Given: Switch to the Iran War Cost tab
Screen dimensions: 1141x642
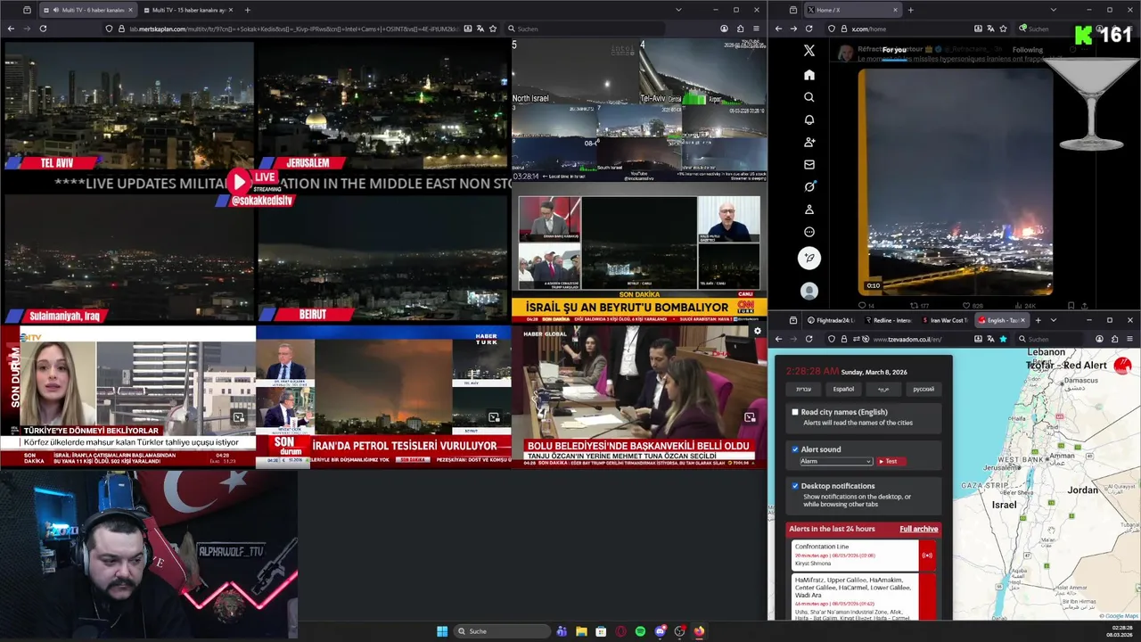Looking at the screenshot, I should click(945, 320).
